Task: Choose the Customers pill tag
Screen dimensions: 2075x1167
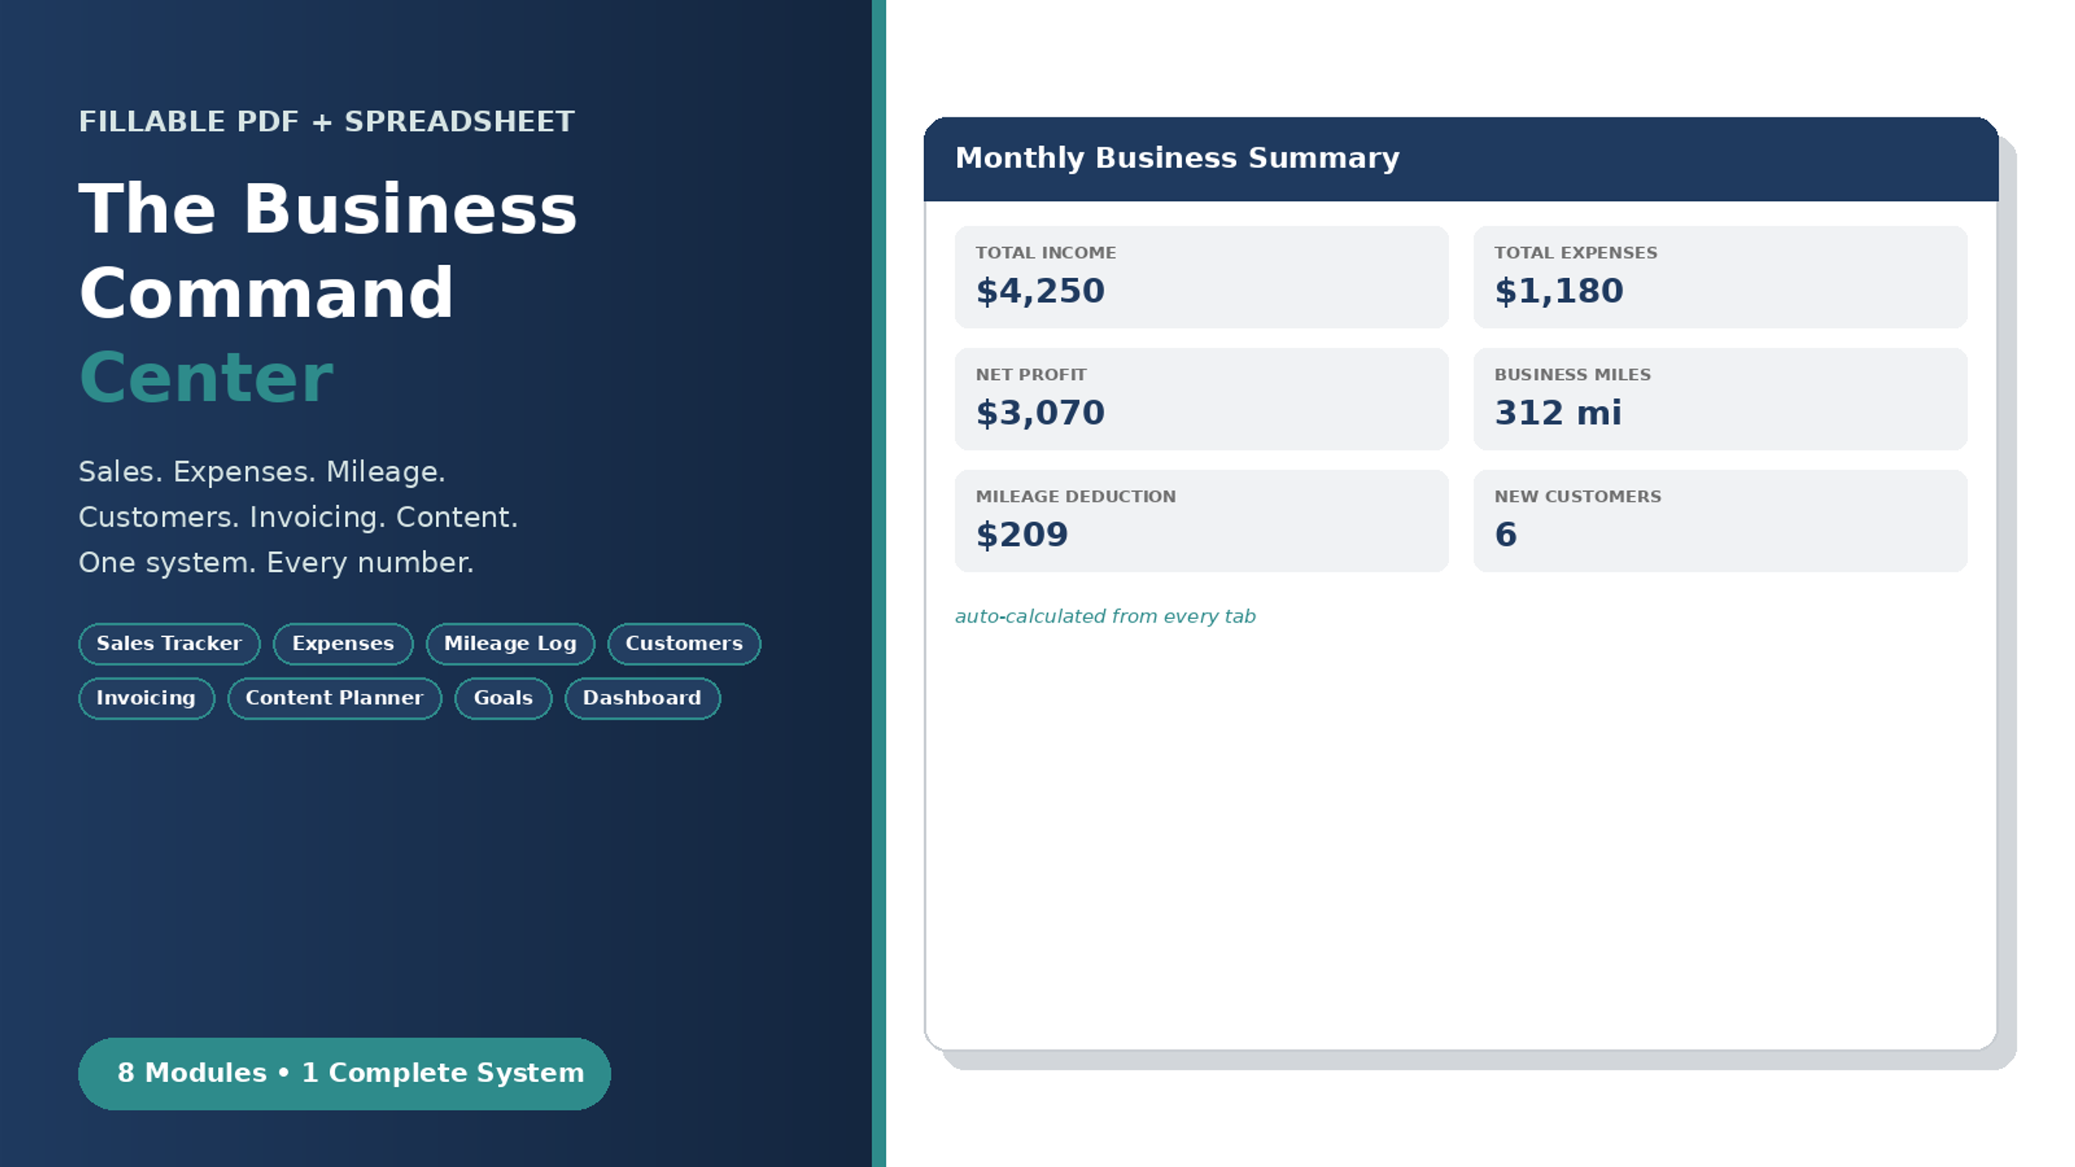Action: [684, 643]
